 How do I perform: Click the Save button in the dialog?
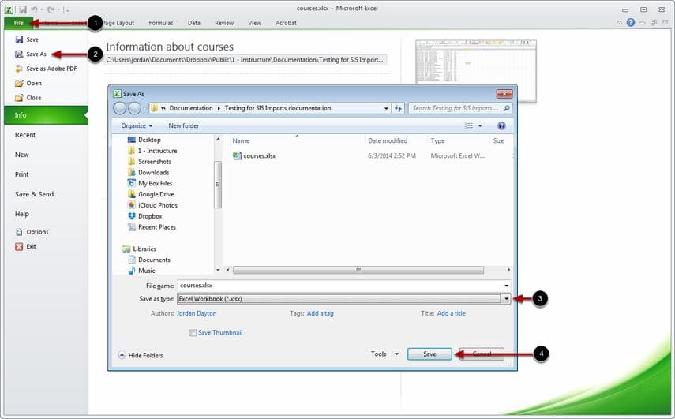tap(429, 354)
